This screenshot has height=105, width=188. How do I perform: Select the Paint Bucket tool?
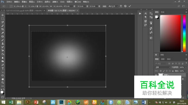click(2, 54)
